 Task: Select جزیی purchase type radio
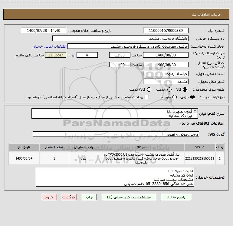tap(192, 97)
